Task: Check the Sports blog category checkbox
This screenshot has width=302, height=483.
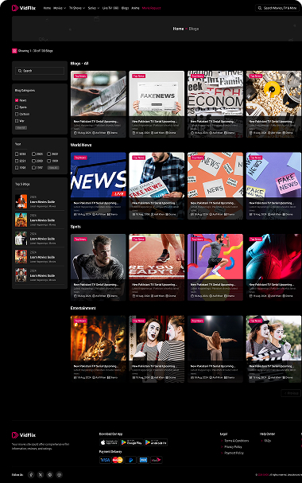Action: pos(17,107)
